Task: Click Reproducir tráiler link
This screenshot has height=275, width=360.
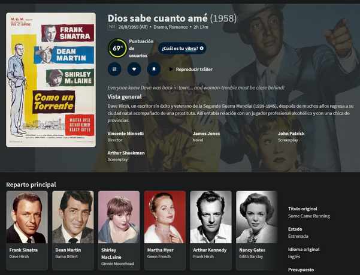Action: [194, 69]
